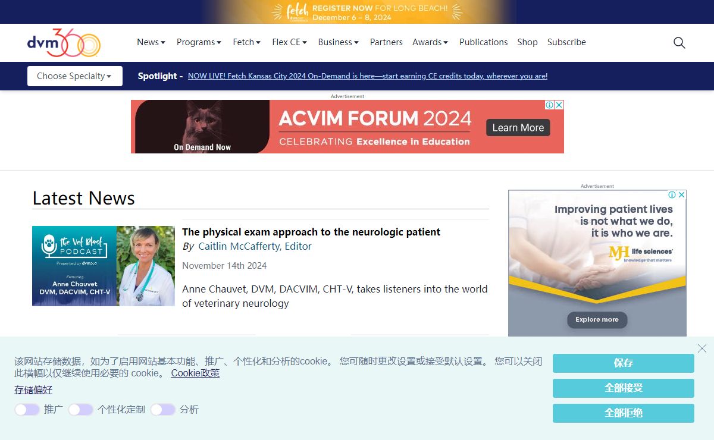This screenshot has height=440, width=714.
Task: Open the Publications menu item
Action: click(484, 42)
